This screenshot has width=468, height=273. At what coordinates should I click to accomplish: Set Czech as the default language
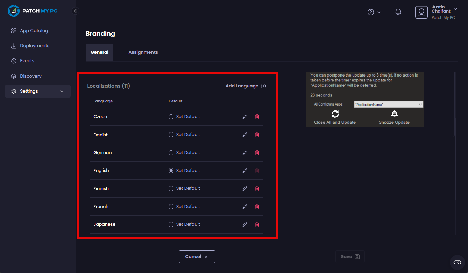pyautogui.click(x=171, y=117)
